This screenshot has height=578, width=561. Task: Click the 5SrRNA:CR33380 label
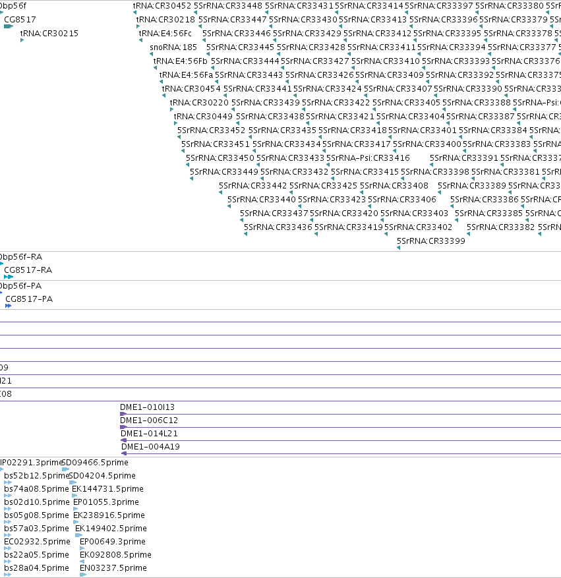point(510,6)
